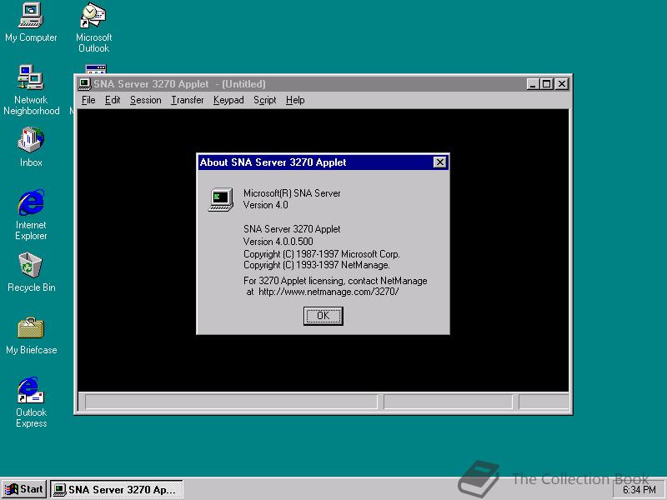This screenshot has width=667, height=500.
Task: Open the Transfer menu
Action: (x=187, y=100)
